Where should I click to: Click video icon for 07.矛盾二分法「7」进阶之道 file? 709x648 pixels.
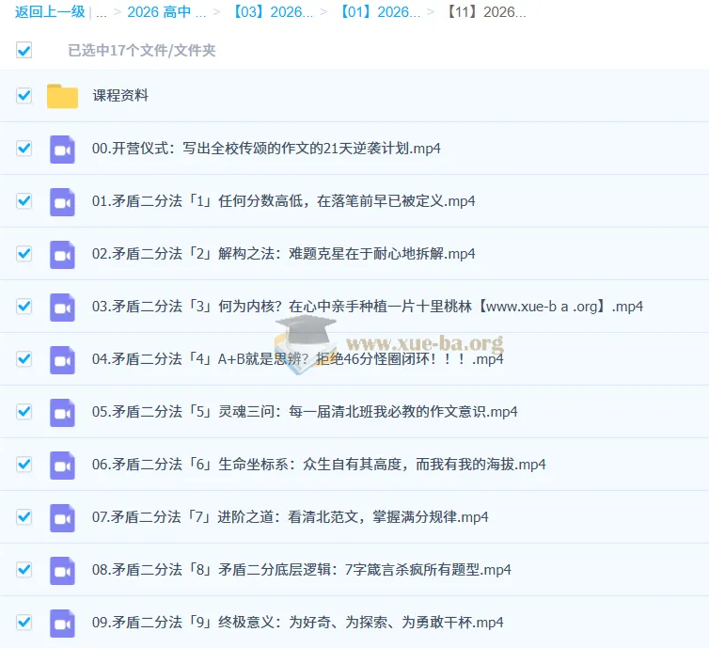click(62, 517)
